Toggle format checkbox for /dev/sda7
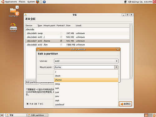156x117 pixels. [61, 41]
